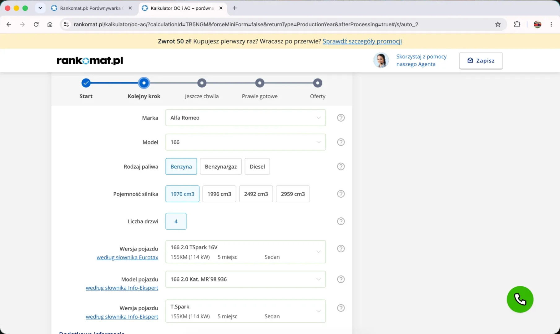Go to the Start step

coord(86,83)
